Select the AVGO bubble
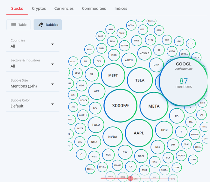The height and width of the screenshot is (182, 210). click(x=172, y=51)
